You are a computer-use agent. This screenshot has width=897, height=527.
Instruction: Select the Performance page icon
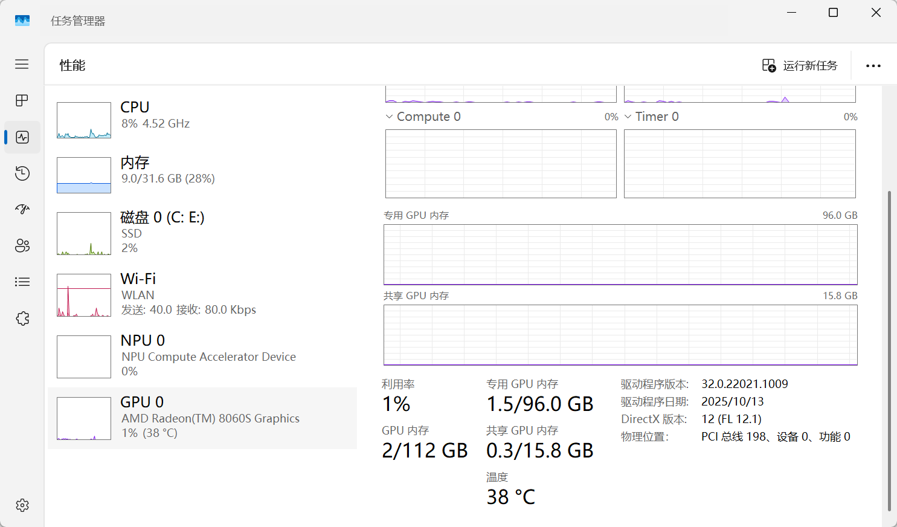22,137
